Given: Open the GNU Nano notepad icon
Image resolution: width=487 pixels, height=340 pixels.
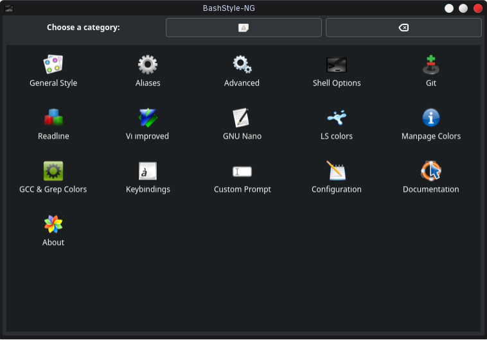Looking at the screenshot, I should (242, 117).
